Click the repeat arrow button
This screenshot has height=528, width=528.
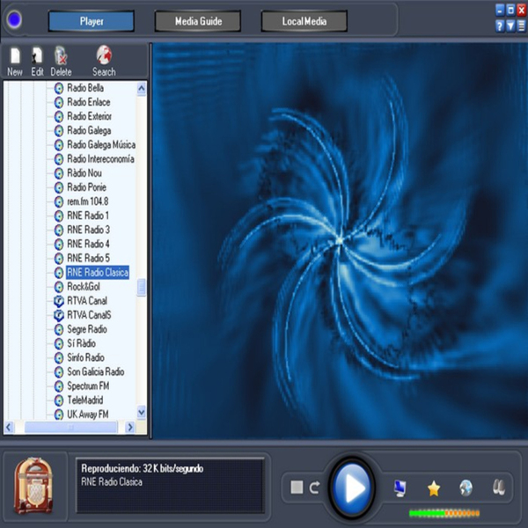click(314, 488)
